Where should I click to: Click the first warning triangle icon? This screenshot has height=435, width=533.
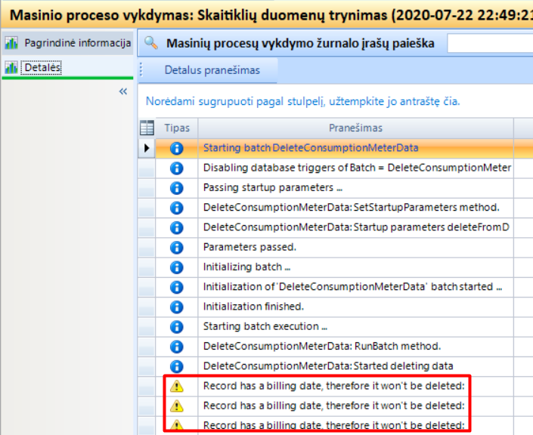click(177, 386)
